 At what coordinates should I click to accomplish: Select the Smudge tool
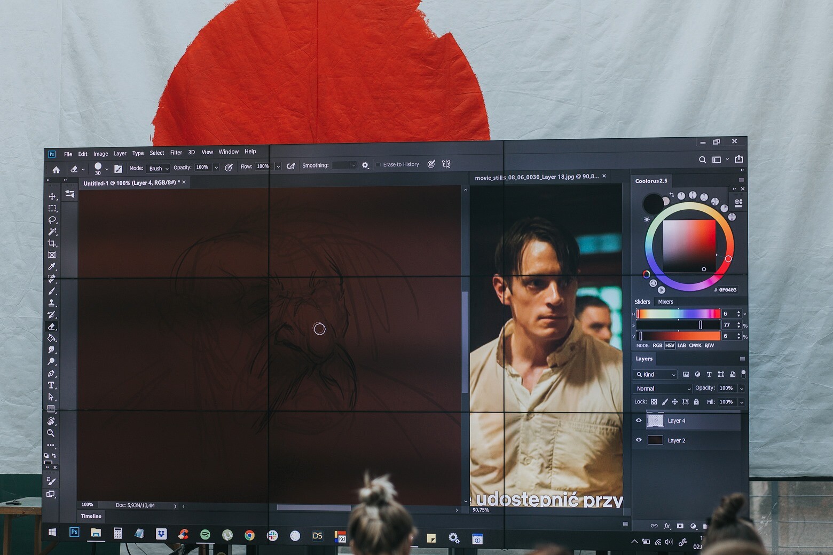click(52, 350)
